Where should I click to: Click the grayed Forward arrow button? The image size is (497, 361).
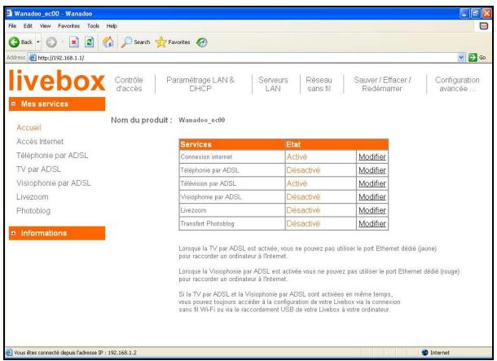51,42
